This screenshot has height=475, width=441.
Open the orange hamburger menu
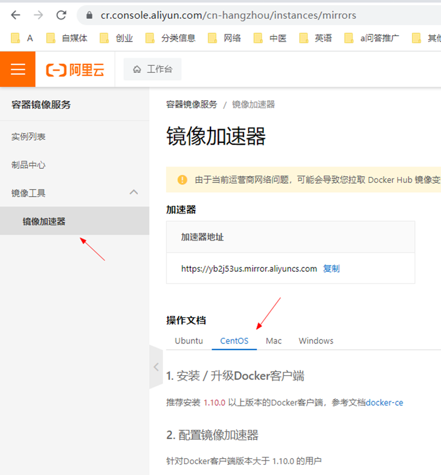pyautogui.click(x=17, y=69)
